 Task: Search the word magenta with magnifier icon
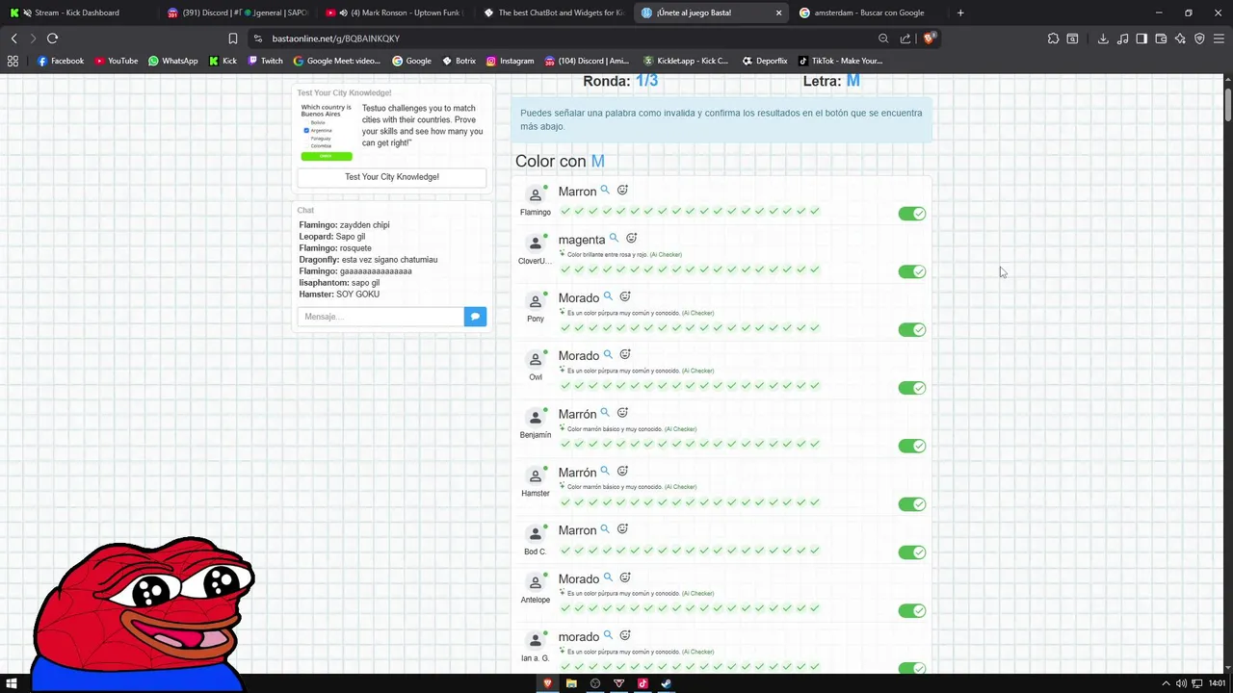614,238
